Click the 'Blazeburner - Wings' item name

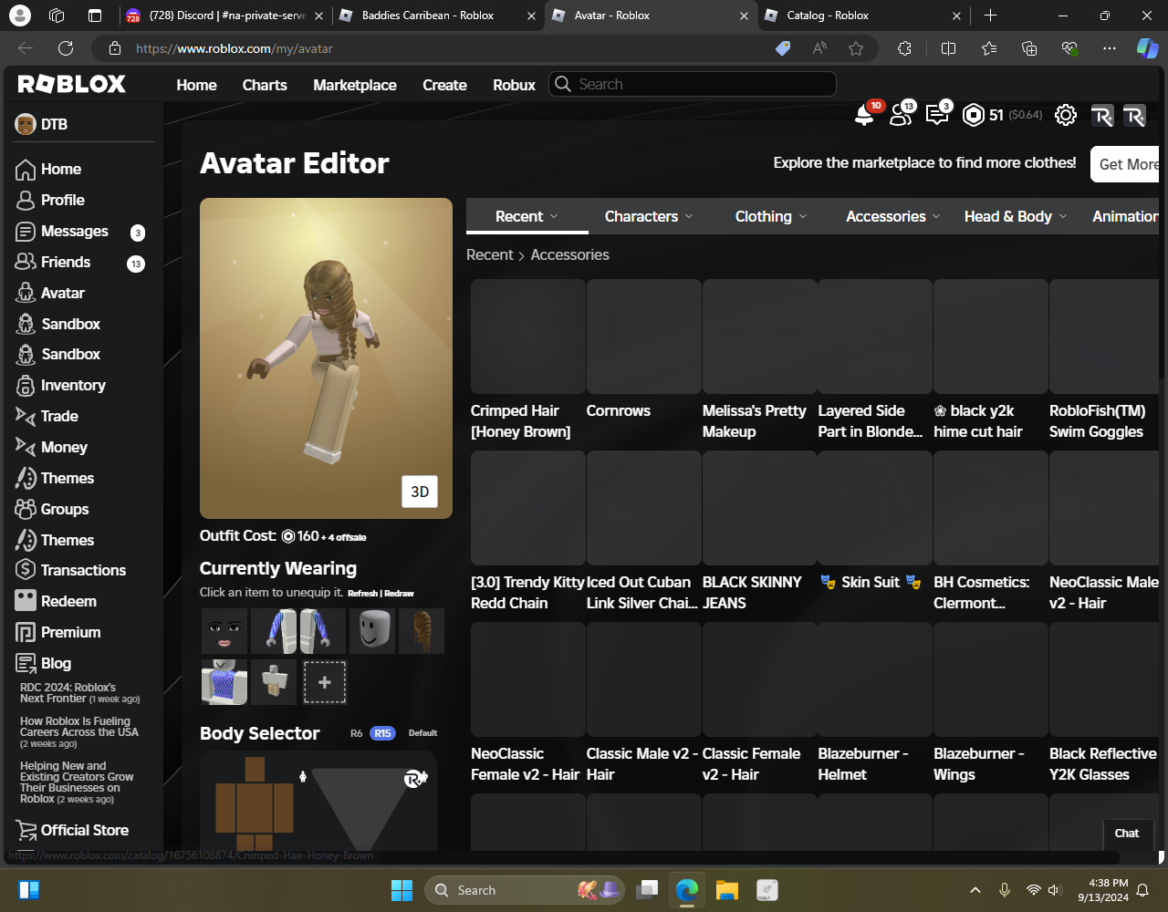pos(979,764)
